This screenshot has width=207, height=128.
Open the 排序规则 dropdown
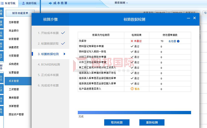click(x=121, y=3)
